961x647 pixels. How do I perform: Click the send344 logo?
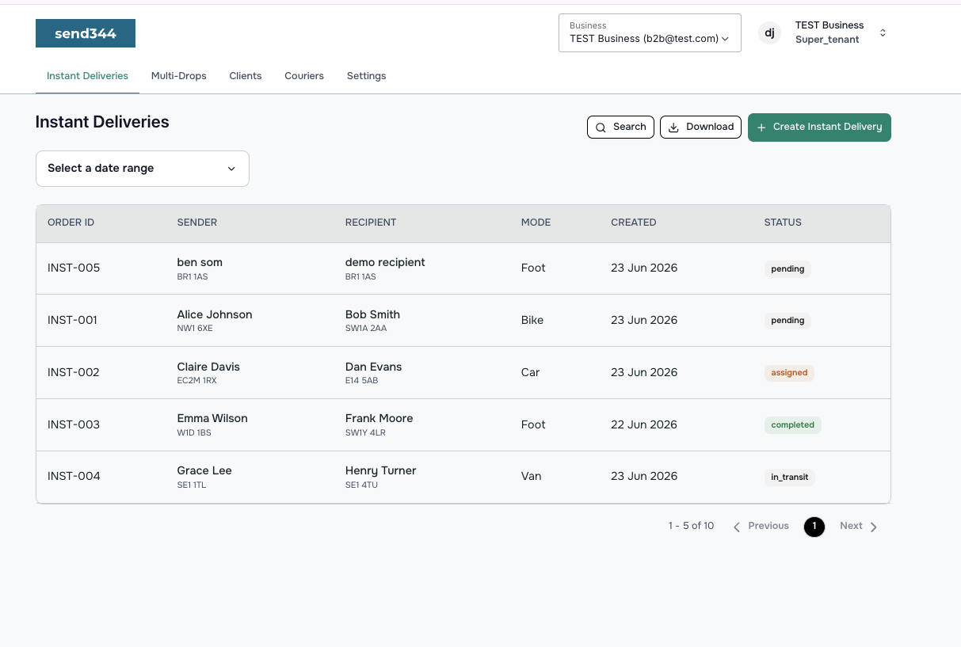point(86,33)
